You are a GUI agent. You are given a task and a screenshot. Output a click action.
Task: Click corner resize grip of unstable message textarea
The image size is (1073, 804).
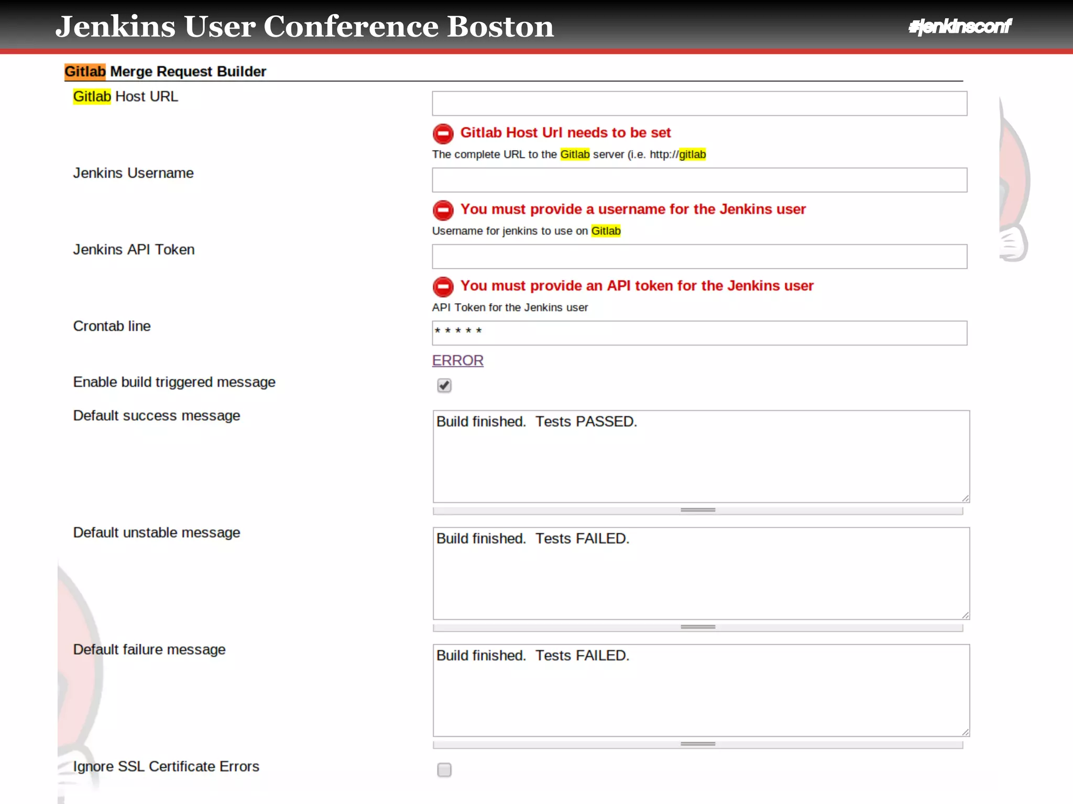[x=965, y=615]
